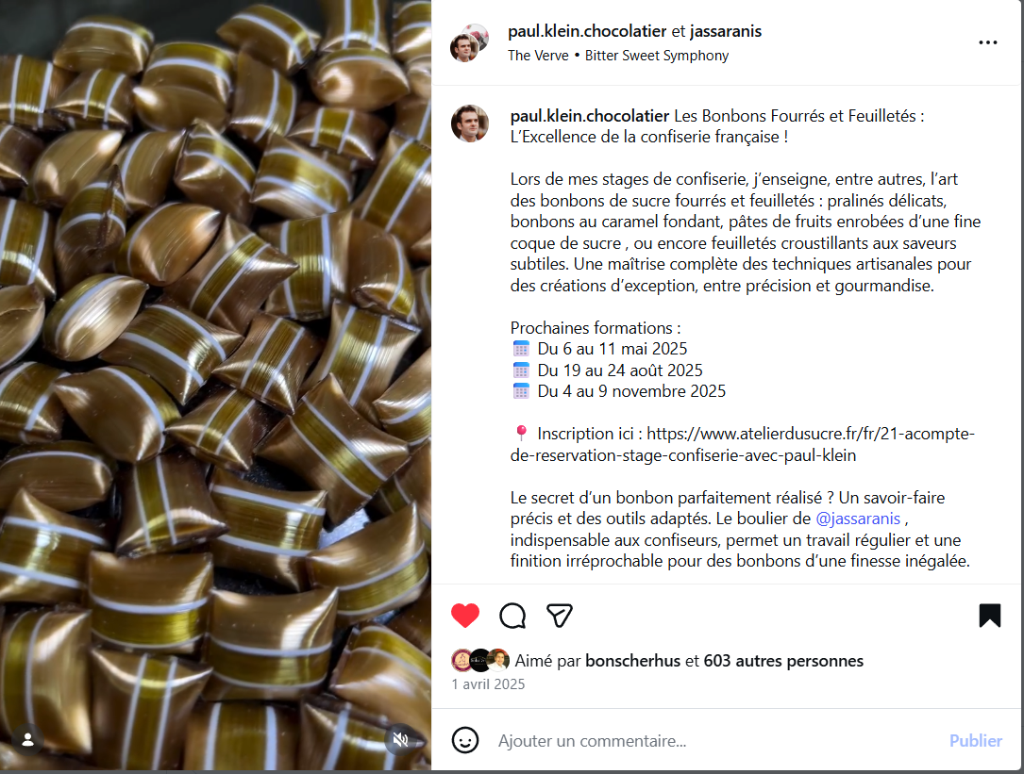Open The Verve Bitter Sweet Symphony audio

[618, 56]
